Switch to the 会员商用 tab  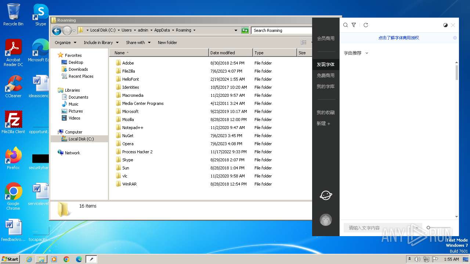tap(326, 38)
